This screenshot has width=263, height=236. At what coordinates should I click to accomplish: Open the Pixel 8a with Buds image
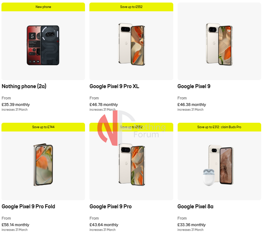click(219, 165)
